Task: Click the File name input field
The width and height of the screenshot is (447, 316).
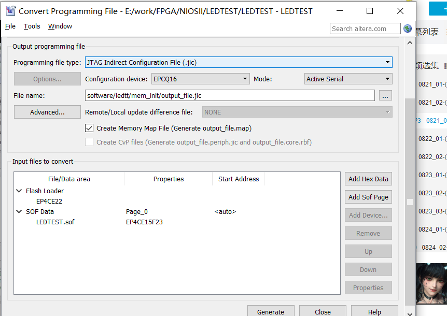Action: click(x=230, y=95)
